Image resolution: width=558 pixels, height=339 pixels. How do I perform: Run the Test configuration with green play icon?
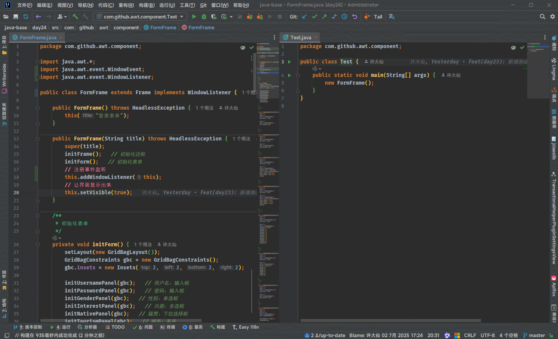click(x=194, y=17)
